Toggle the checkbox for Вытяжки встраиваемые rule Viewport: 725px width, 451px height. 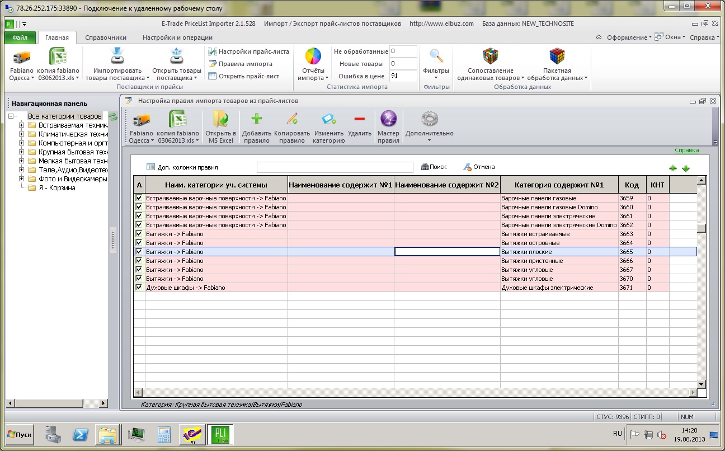point(139,234)
